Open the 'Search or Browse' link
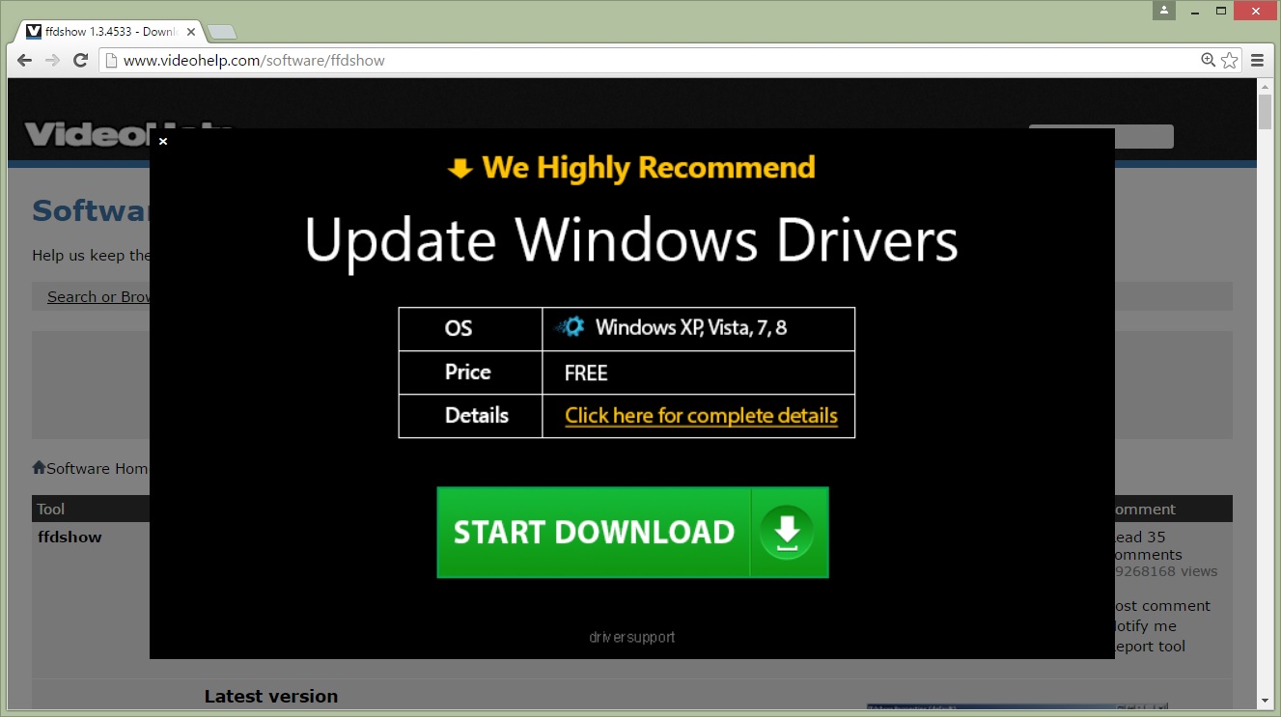The width and height of the screenshot is (1281, 717). click(x=98, y=296)
